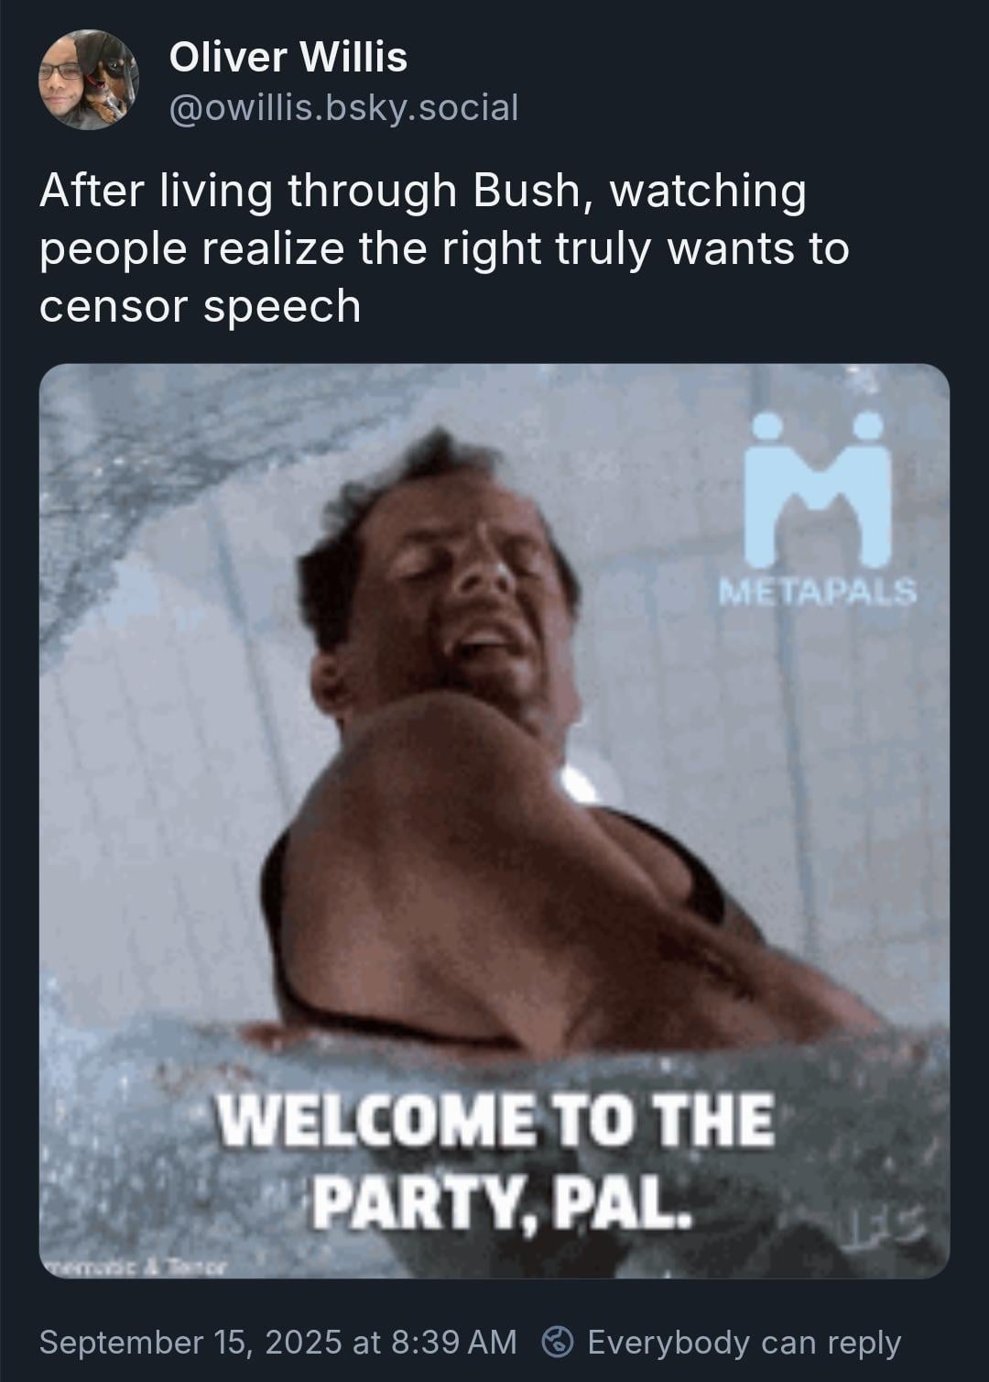Click the "WELCOME TO THE" caption line
Screen dimensions: 989x1382
(x=494, y=1120)
